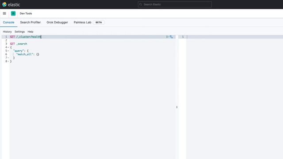The image size is (283, 159).
Task: Focus the Search Elastic field
Action: [175, 4]
